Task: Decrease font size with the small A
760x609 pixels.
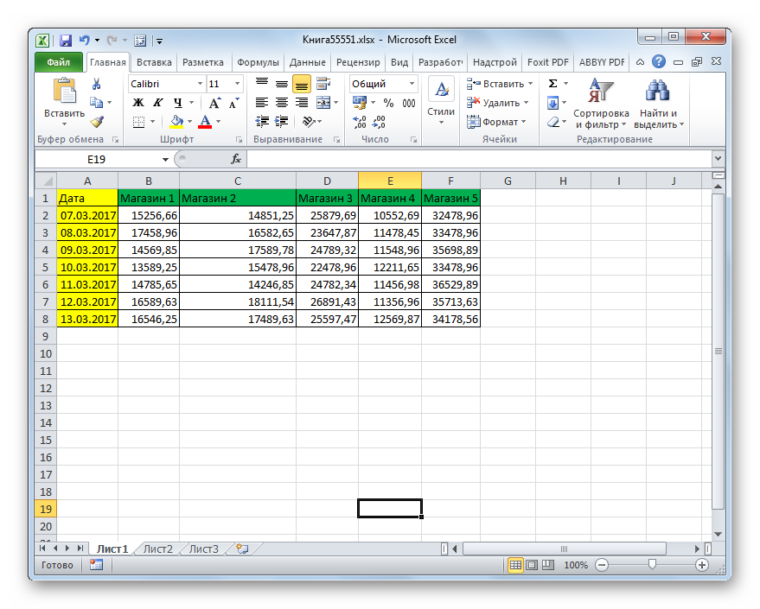Action: tap(234, 103)
